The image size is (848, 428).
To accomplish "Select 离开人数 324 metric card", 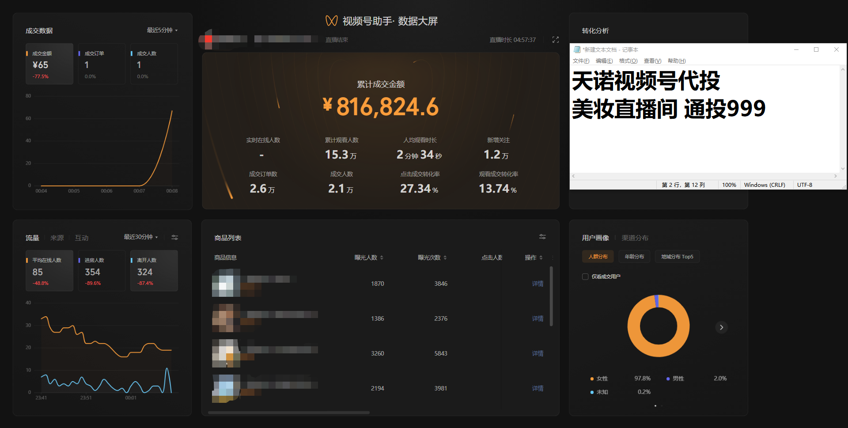I will coord(154,271).
